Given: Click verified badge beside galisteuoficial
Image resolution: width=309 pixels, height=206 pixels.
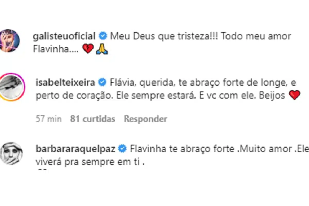Looking at the screenshot, I should pos(103,36).
